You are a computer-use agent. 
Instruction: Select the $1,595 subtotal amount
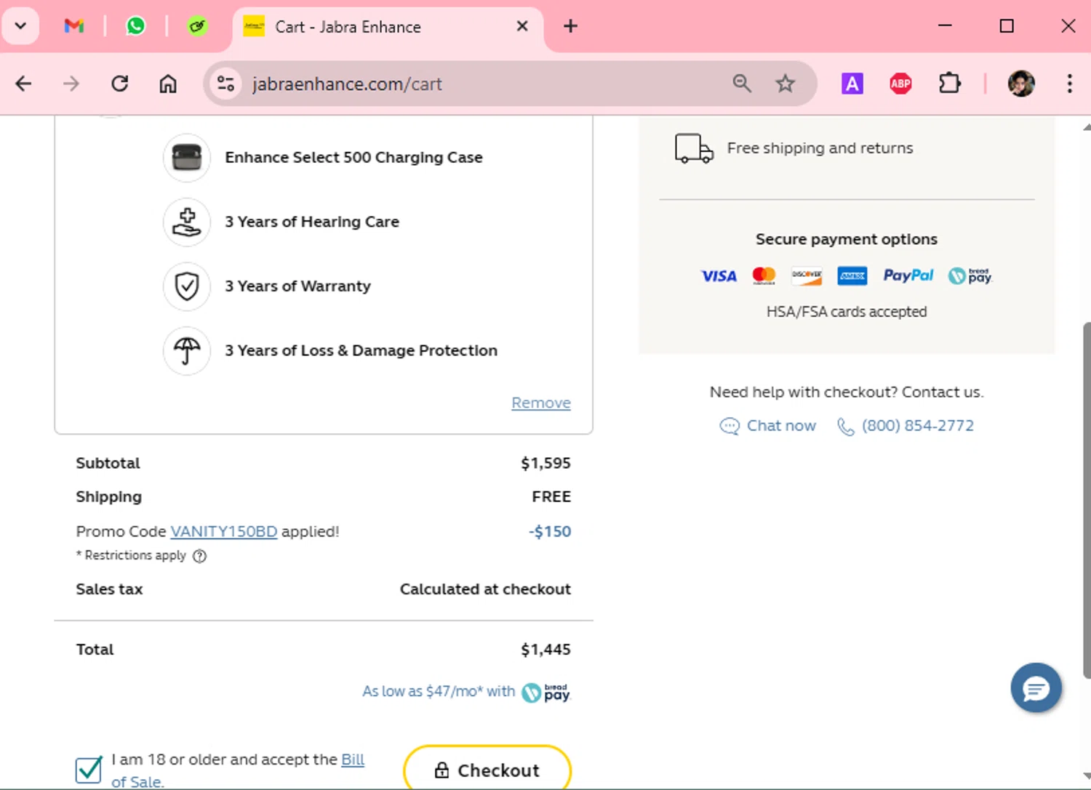(545, 464)
